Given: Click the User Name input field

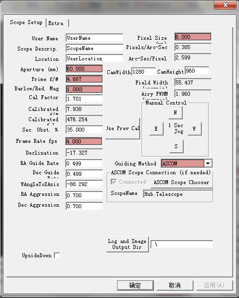Looking at the screenshot, I should point(95,38).
